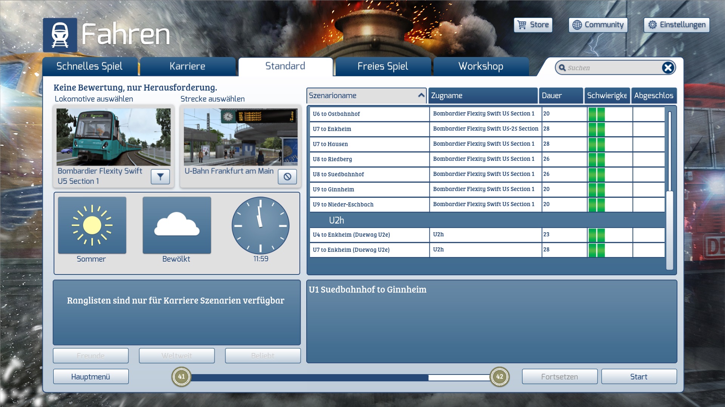The height and width of the screenshot is (407, 725).
Task: Select the Sommer season sun icon
Action: tap(92, 225)
